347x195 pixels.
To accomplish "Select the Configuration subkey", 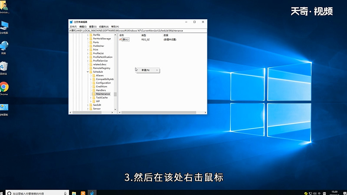I will [x=103, y=83].
